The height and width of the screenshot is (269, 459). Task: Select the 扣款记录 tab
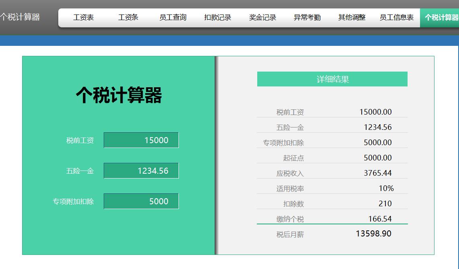click(217, 17)
